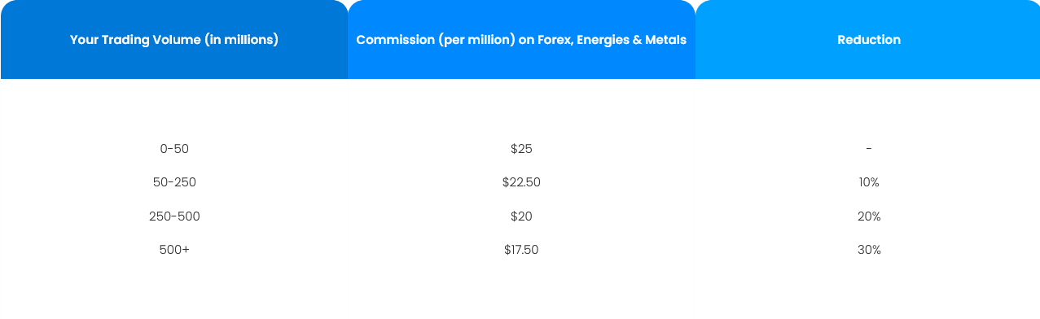Click 'Energies' in the commission header
This screenshot has width=1040, height=319.
tap(604, 39)
